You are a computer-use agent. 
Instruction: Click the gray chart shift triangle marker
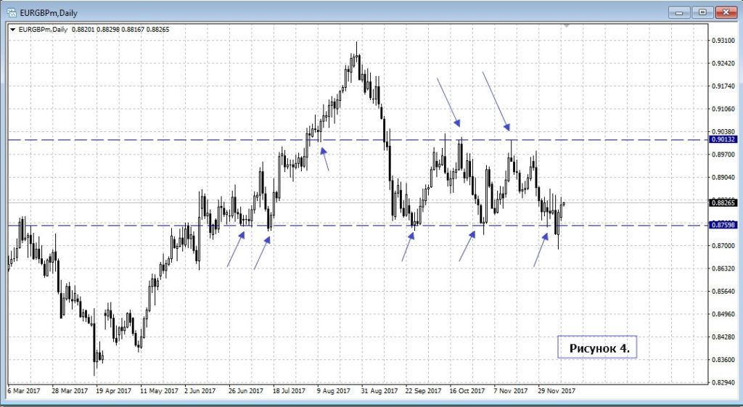point(567,26)
